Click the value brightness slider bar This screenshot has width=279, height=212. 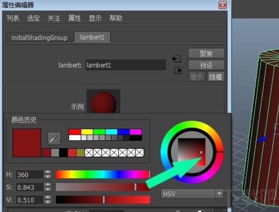[103, 200]
